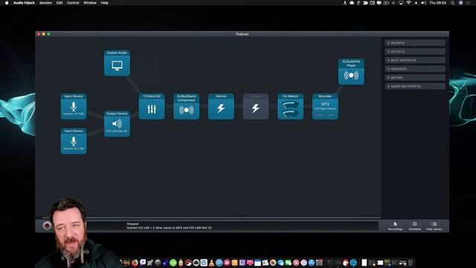Open the Recordings tab
Viewport: 476px width, 268px height.
(395, 226)
